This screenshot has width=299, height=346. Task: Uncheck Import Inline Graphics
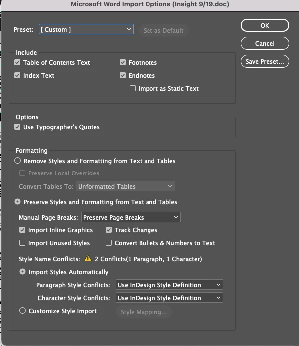[x=22, y=230]
